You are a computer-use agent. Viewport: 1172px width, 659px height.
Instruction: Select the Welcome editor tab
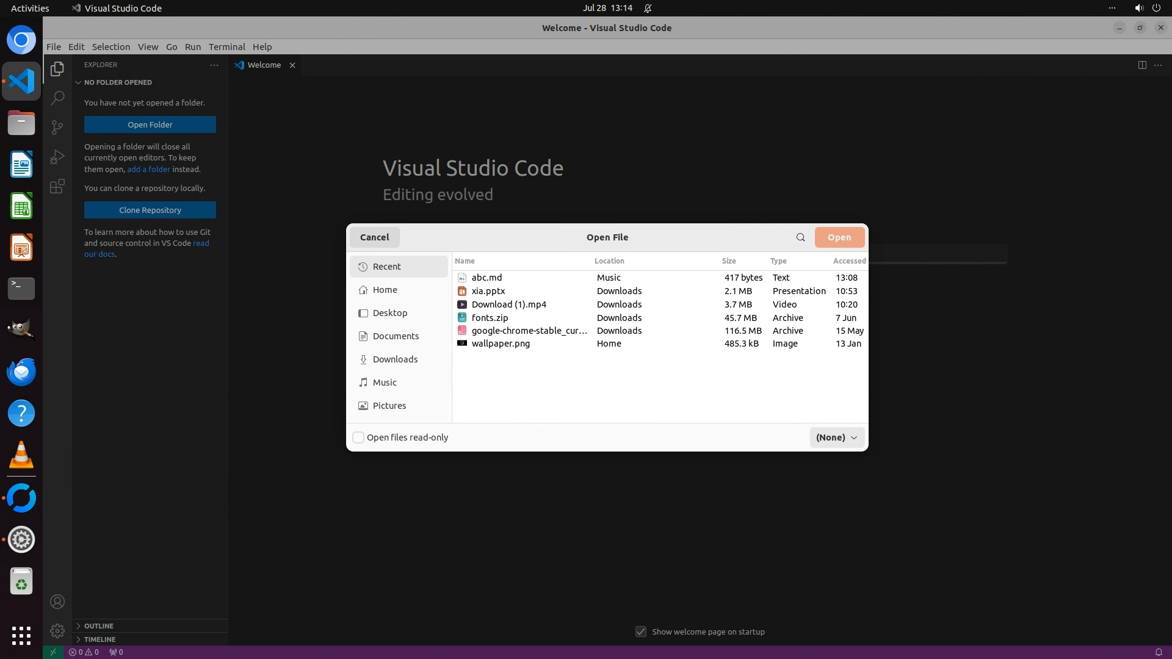click(x=264, y=65)
